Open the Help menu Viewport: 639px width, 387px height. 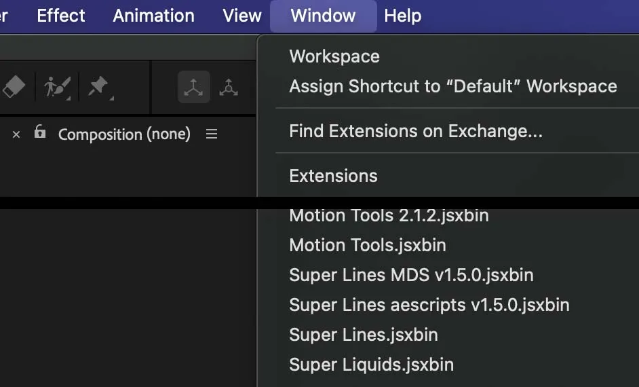pyautogui.click(x=402, y=16)
